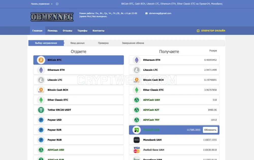This screenshot has height=160, width=254.
Task: Click the OBMENNEG logo
Action: click(x=52, y=17)
